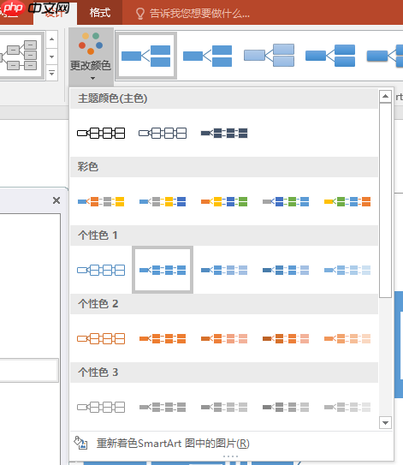Click layout gallery previous row arrow
Viewport: 403px width, 465px height.
(x=52, y=39)
